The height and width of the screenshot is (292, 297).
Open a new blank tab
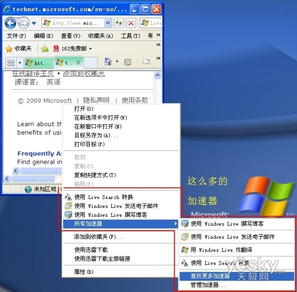(91, 63)
